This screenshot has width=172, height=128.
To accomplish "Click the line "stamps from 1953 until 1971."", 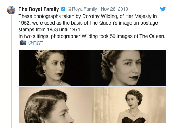I will (x=50, y=29).
